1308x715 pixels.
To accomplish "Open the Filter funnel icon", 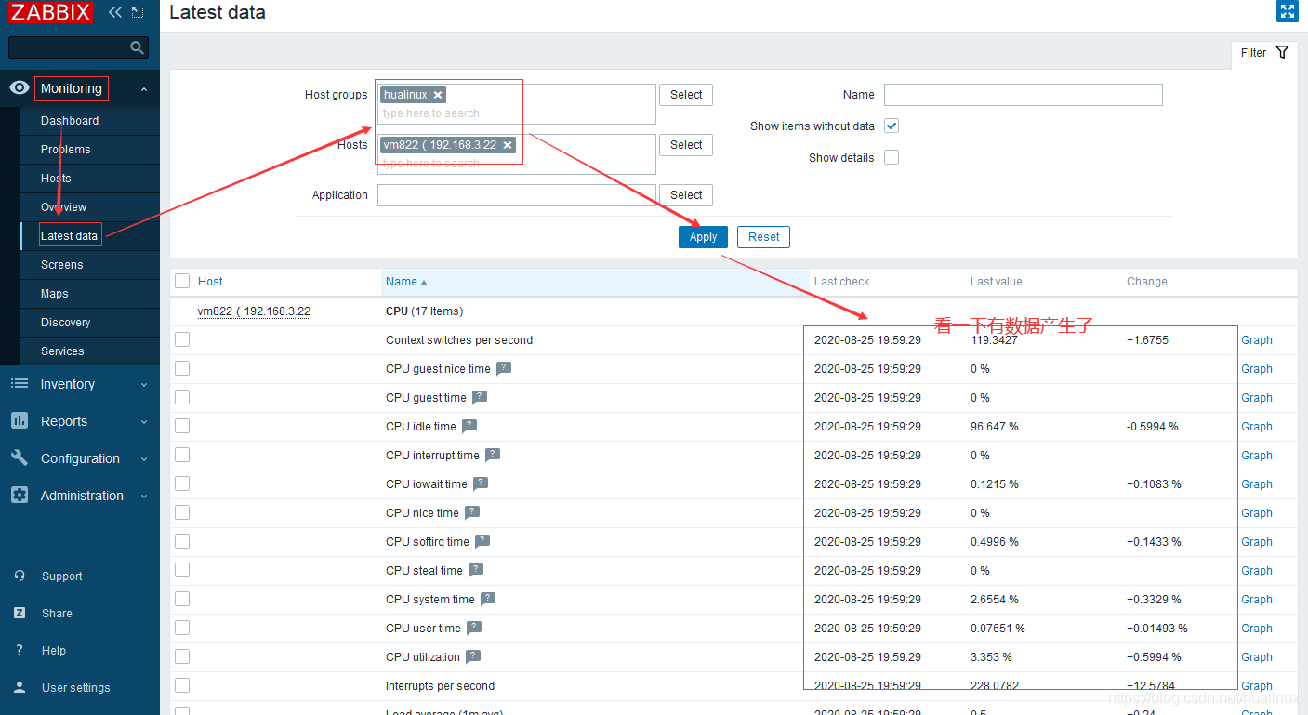I will [x=1282, y=53].
